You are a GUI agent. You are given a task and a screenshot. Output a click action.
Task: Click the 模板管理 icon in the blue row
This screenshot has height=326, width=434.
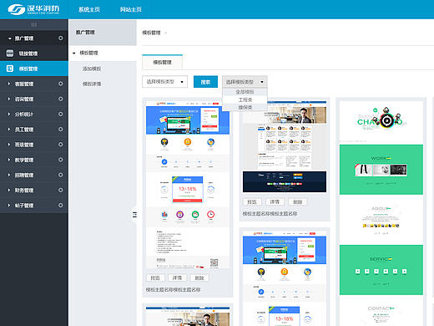click(x=10, y=69)
